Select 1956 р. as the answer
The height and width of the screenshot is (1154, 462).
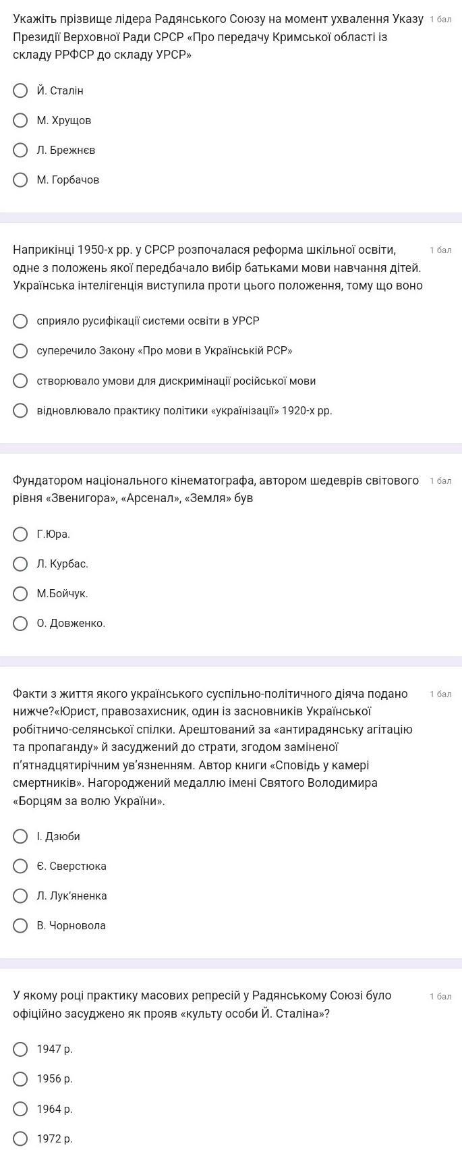tap(21, 1078)
